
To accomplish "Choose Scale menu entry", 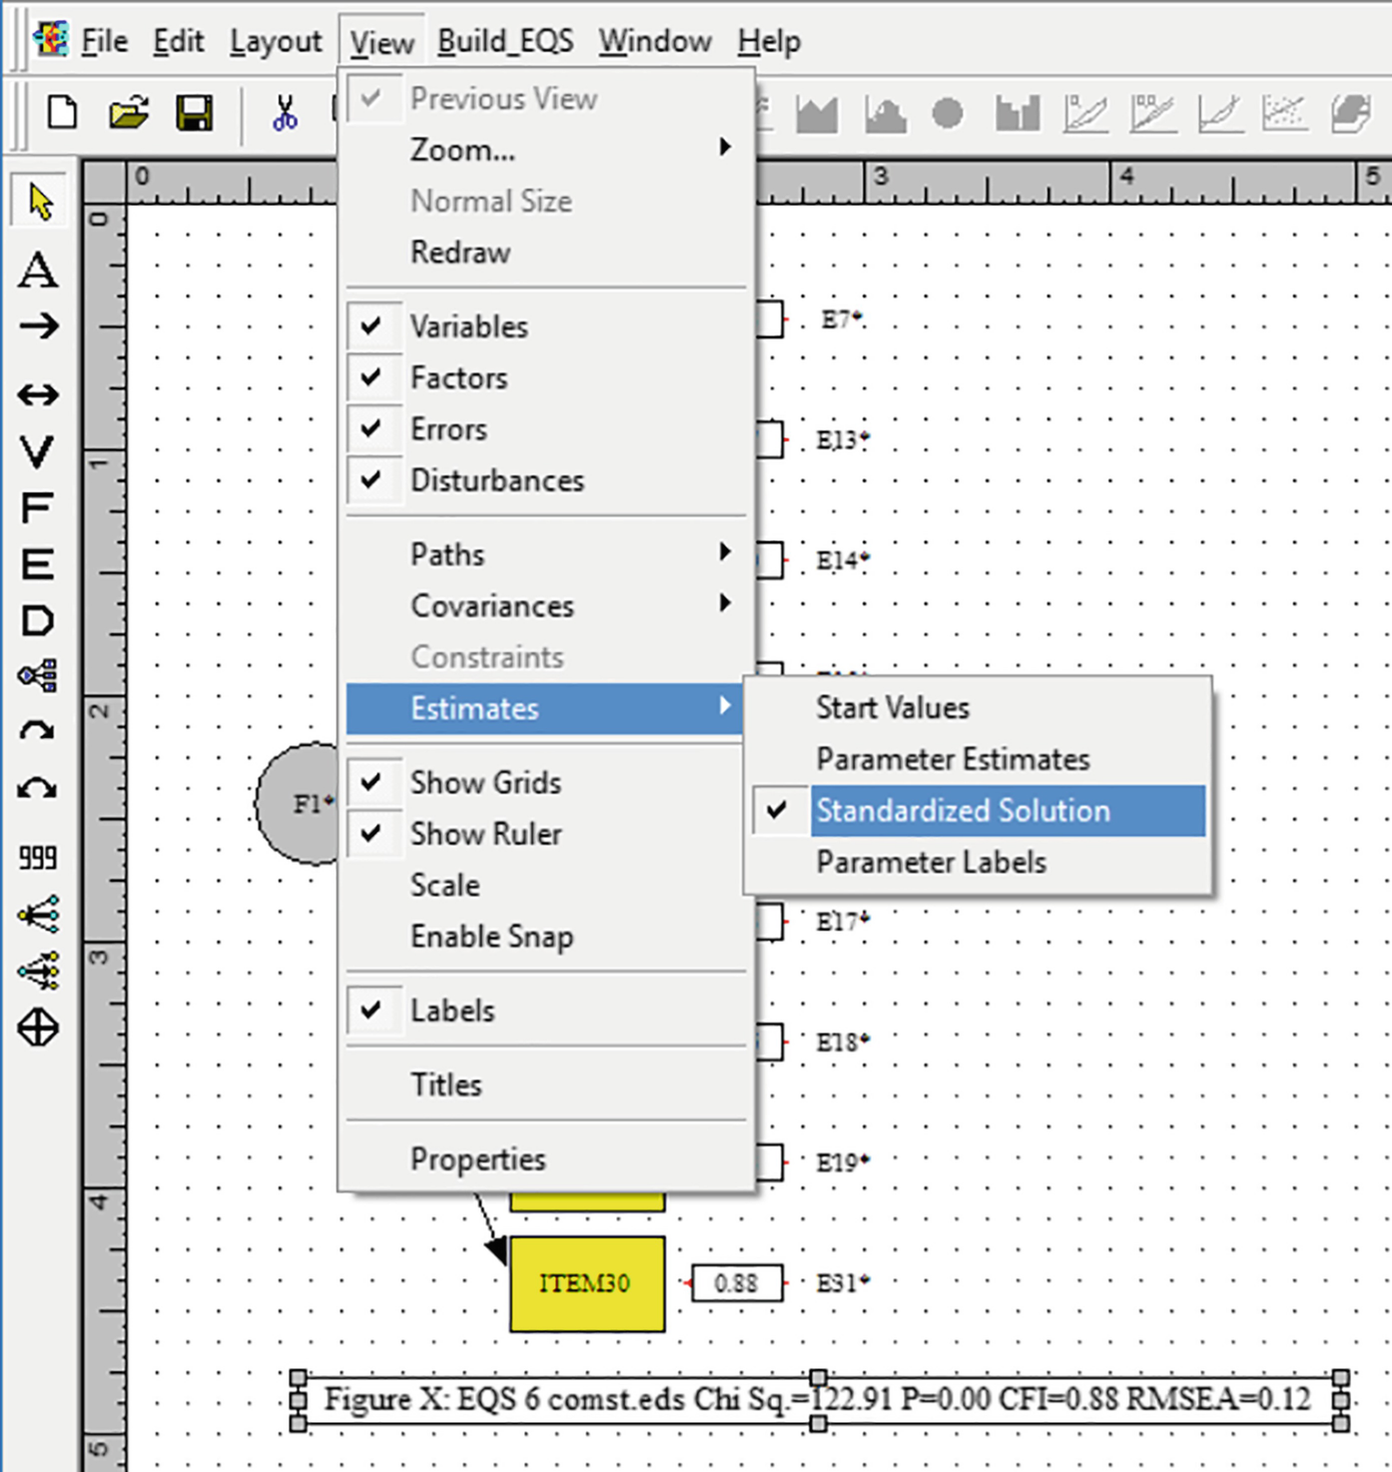I will point(547,885).
